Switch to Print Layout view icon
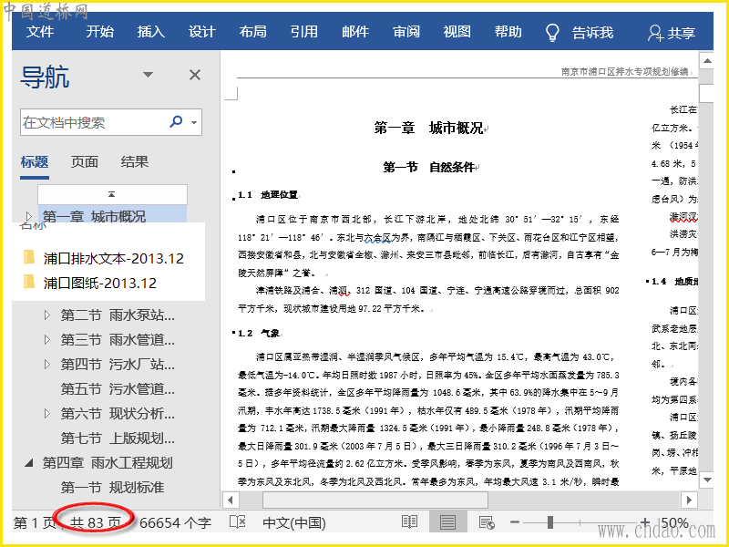Viewport: 729px width, 547px height. [447, 521]
